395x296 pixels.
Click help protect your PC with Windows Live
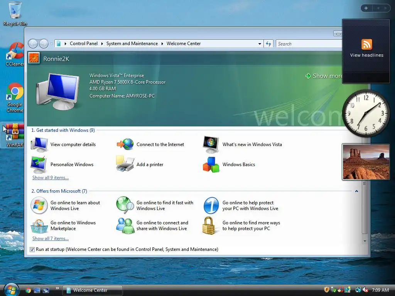pyautogui.click(x=241, y=205)
